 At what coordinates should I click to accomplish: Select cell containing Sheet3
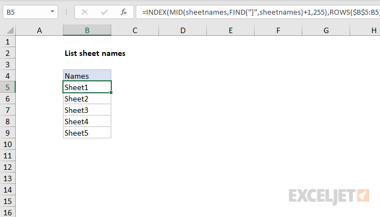point(87,110)
